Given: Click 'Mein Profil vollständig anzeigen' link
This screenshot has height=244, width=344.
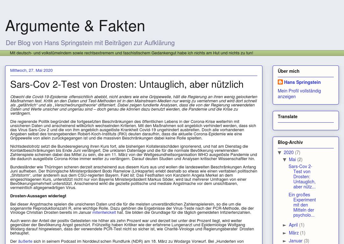Looking at the screenshot, I should tap(299, 94).
